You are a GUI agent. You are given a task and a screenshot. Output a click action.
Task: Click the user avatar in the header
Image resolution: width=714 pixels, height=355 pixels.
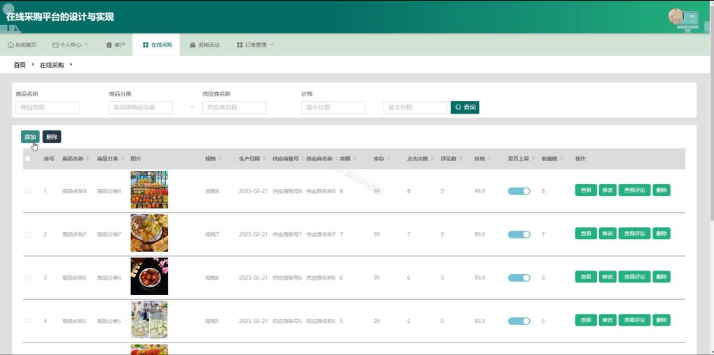pos(676,17)
